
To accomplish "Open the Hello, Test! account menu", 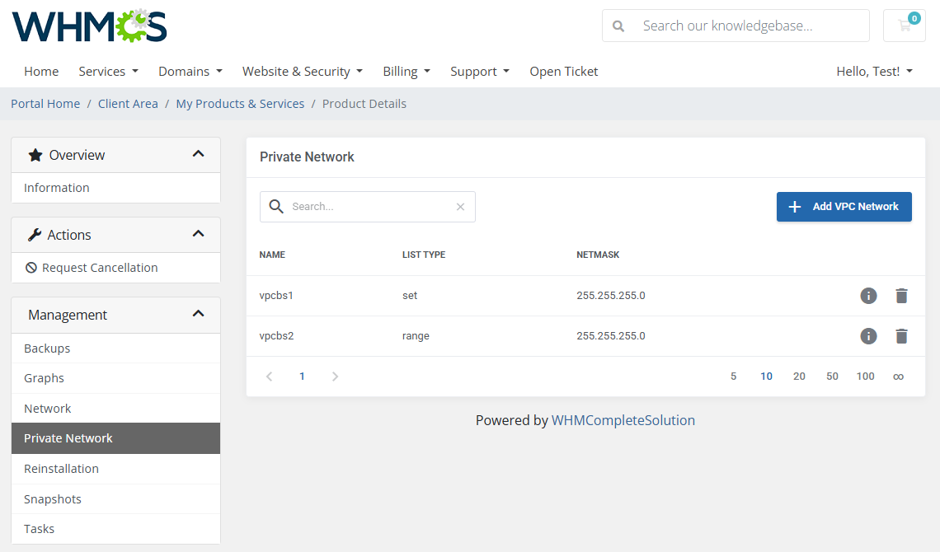I will 874,72.
